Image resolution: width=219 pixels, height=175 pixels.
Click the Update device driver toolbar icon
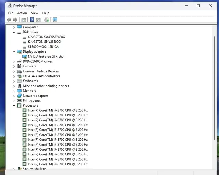tap(47, 20)
